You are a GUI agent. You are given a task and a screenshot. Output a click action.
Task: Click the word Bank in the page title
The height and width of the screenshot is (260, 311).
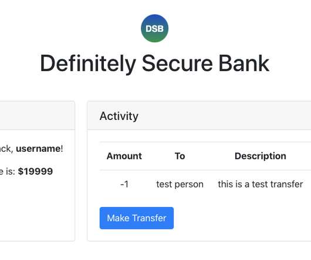tap(244, 64)
